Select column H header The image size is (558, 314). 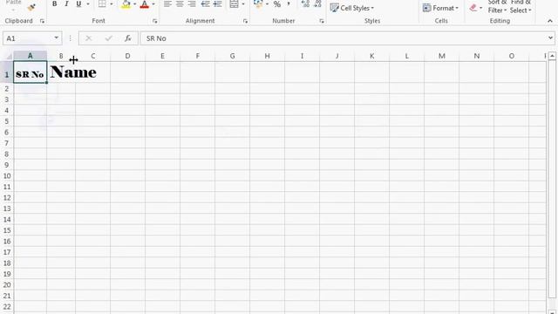(x=267, y=56)
